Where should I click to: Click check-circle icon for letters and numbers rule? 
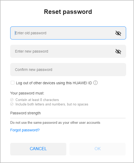12,104
